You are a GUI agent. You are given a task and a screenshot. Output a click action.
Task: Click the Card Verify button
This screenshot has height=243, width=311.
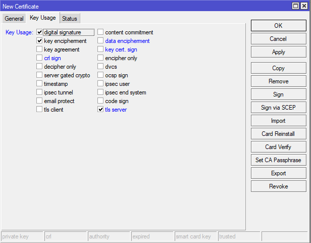(x=279, y=147)
